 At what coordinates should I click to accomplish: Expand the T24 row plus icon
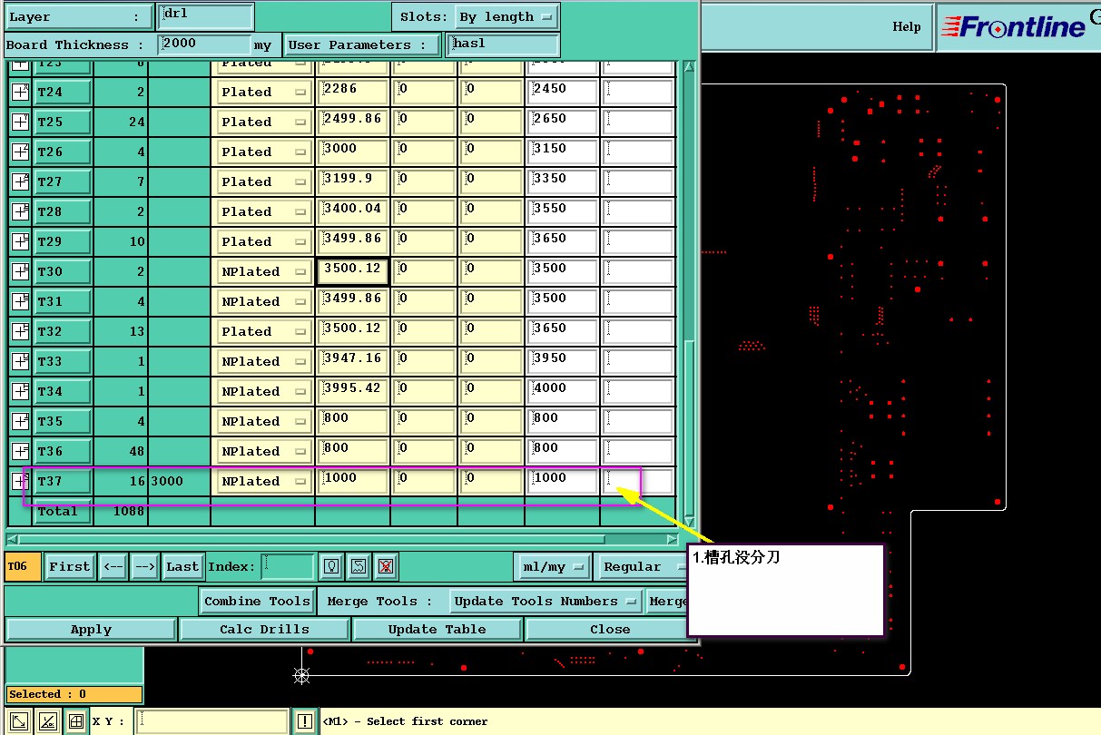pos(20,92)
